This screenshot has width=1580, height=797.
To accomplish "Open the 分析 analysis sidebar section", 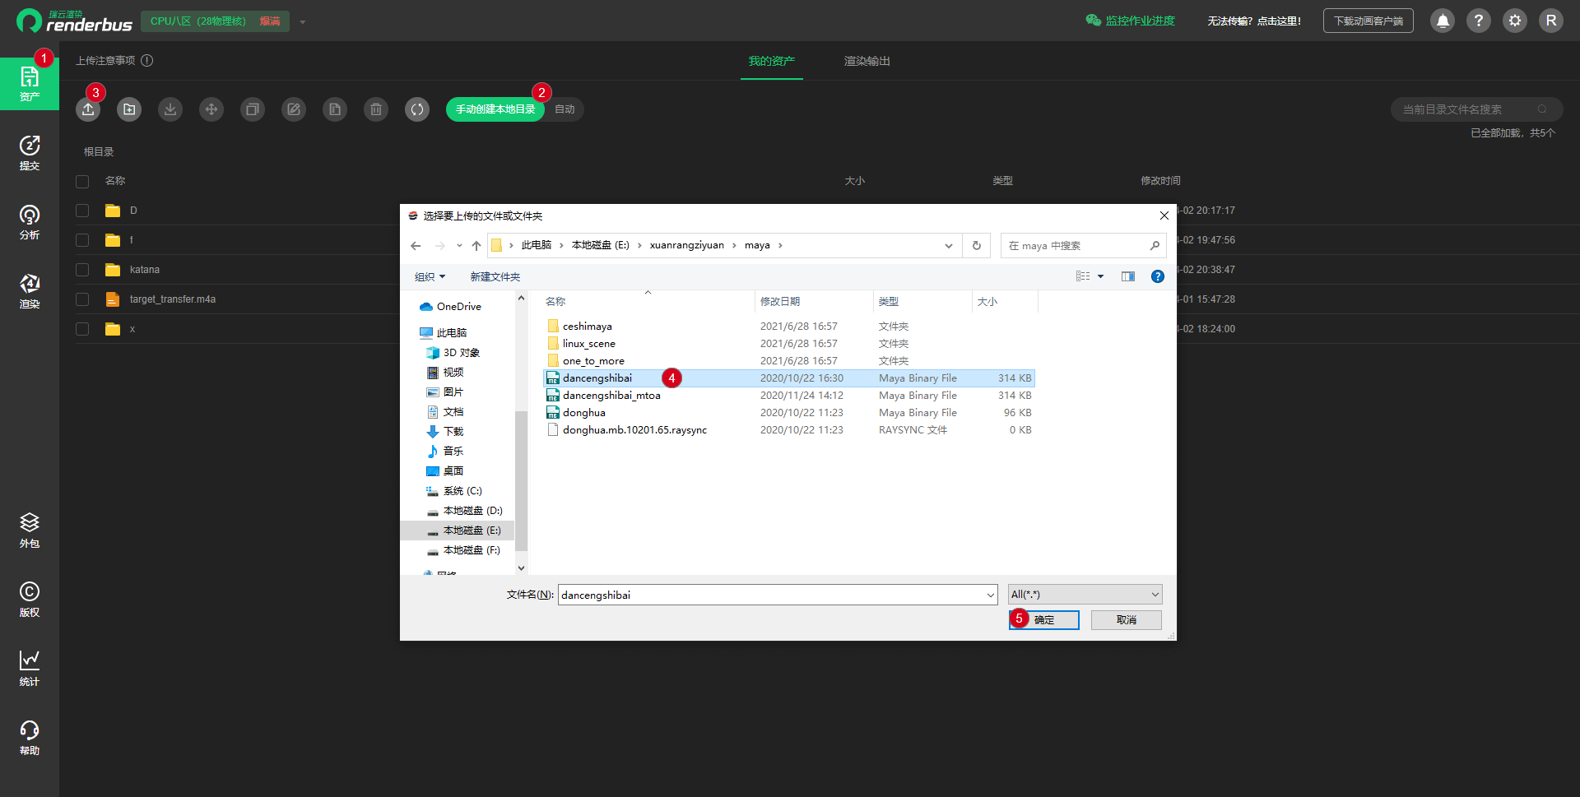I will (x=30, y=222).
